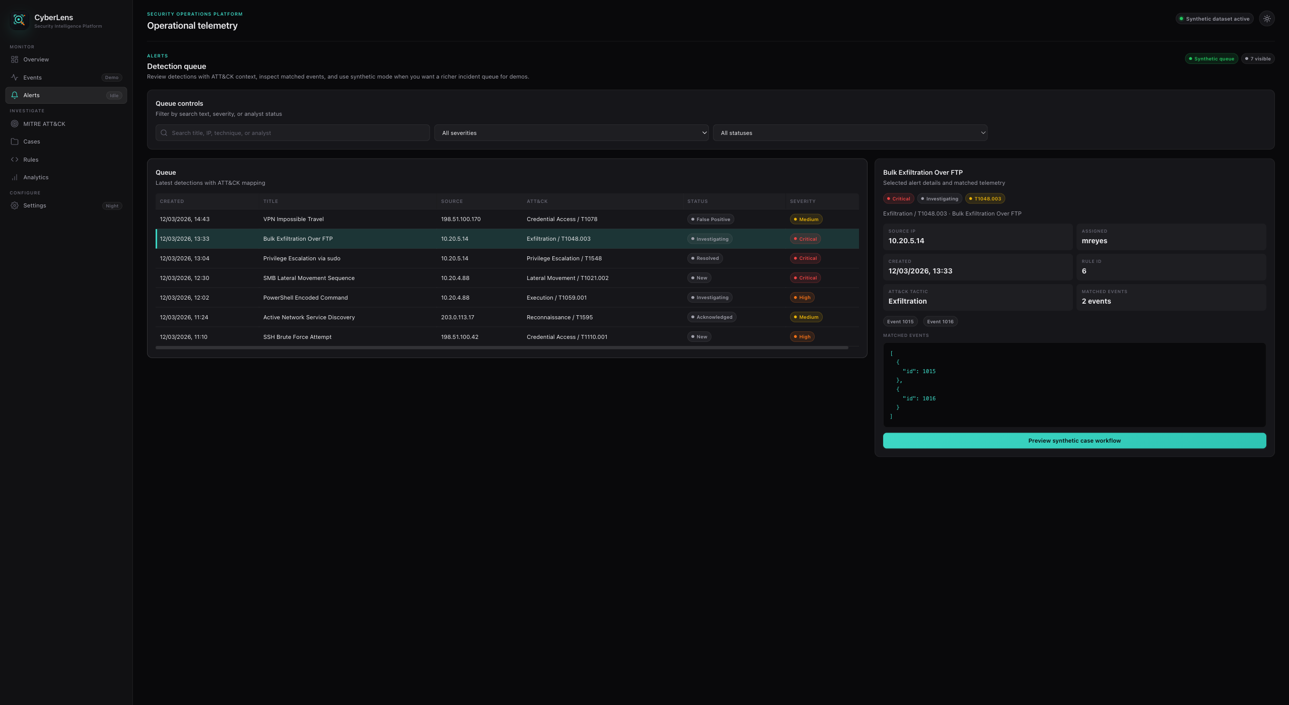The image size is (1289, 705).
Task: Click the Analytics bar chart icon
Action: coord(15,177)
